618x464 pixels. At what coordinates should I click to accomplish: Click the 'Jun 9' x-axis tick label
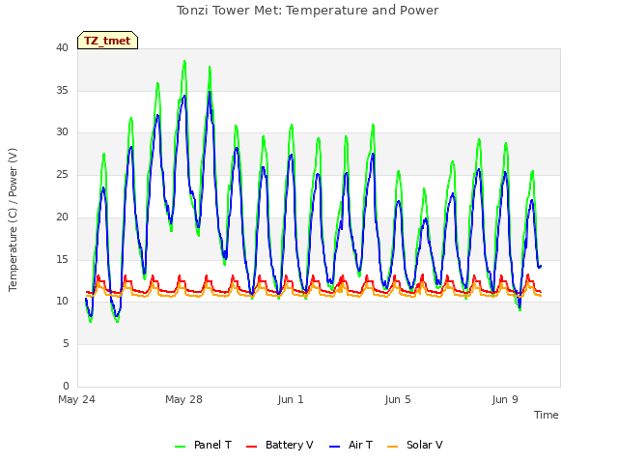pos(505,399)
